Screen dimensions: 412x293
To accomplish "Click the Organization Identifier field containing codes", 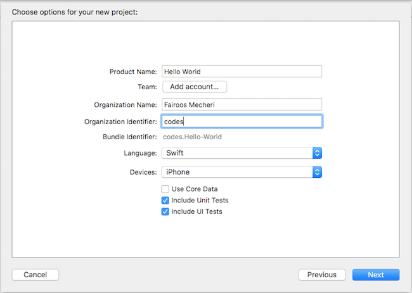I will [242, 121].
